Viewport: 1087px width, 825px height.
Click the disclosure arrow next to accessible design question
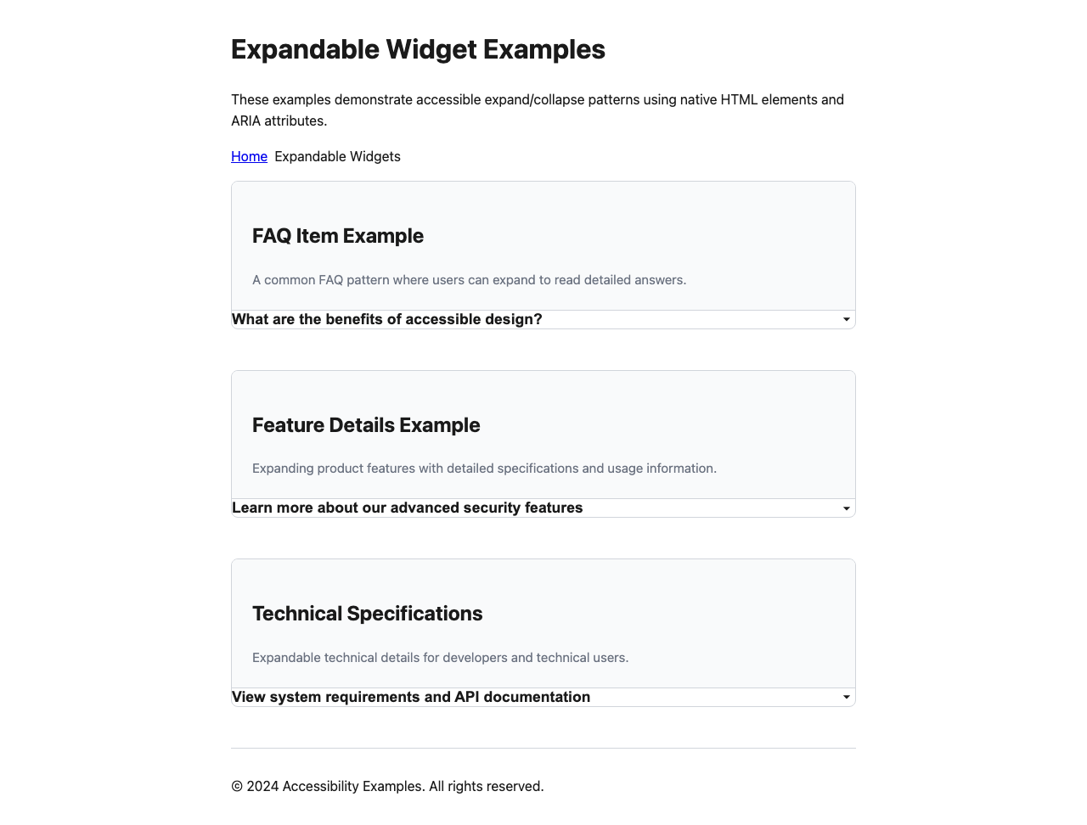tap(846, 319)
